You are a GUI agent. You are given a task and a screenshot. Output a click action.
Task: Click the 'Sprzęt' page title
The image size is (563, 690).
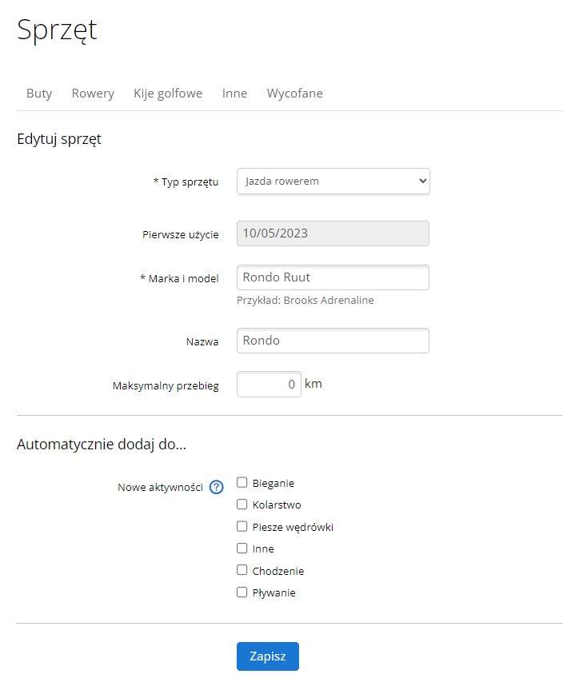[57, 30]
